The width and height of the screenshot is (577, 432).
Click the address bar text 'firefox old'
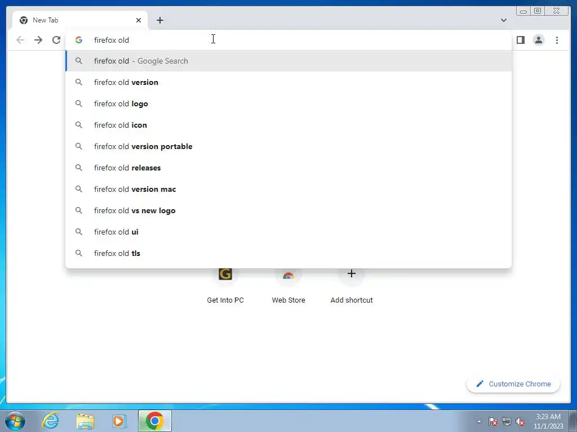click(x=112, y=40)
